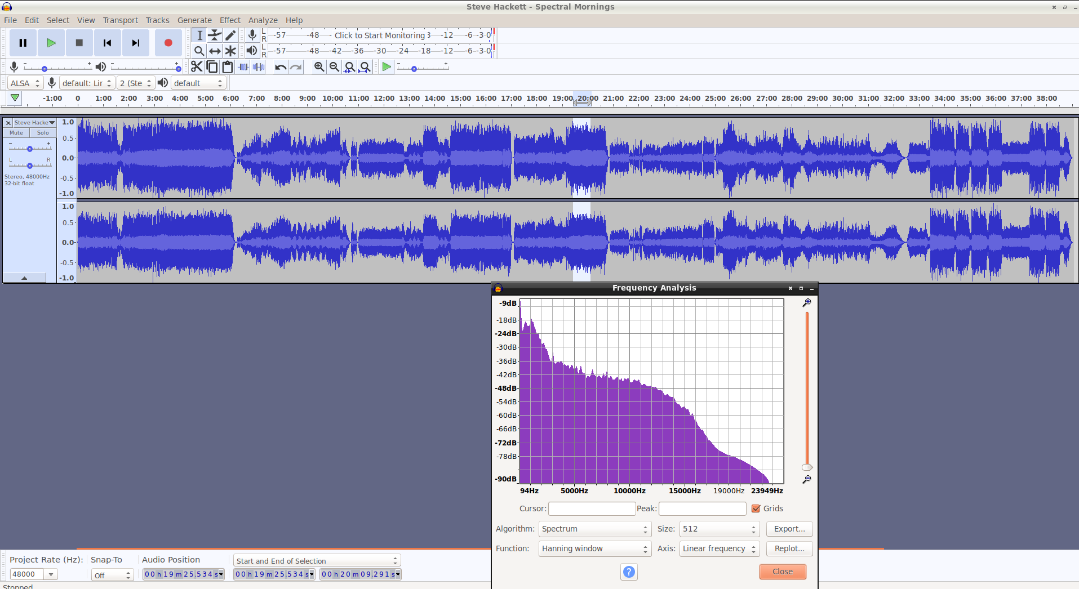Click the Zoom Out magnifier icon
The image size is (1079, 589).
[x=335, y=67]
